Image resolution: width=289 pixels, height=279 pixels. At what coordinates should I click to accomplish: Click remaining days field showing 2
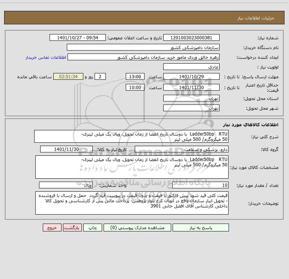[100, 77]
